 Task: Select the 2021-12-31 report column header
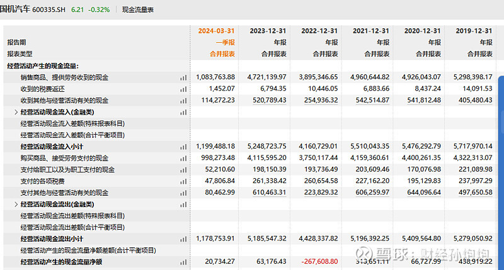pos(371,31)
